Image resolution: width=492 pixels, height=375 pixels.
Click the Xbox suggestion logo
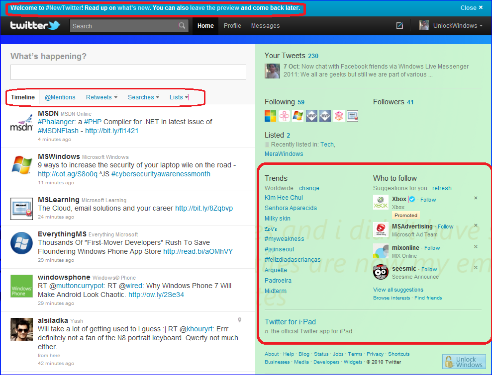point(381,203)
